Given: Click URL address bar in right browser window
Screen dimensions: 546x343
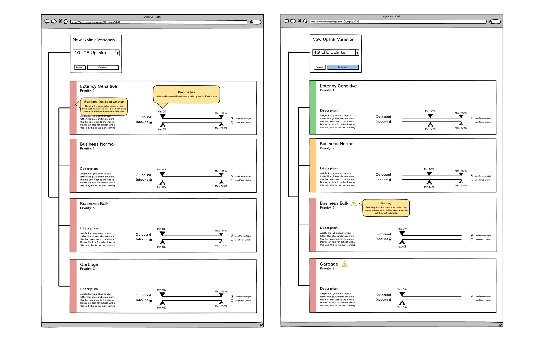Looking at the screenshot, I should coord(398,22).
